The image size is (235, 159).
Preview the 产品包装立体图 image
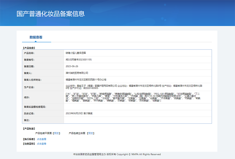(x=91, y=133)
